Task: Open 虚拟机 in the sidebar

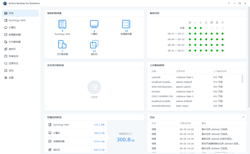Action: coord(20,49)
